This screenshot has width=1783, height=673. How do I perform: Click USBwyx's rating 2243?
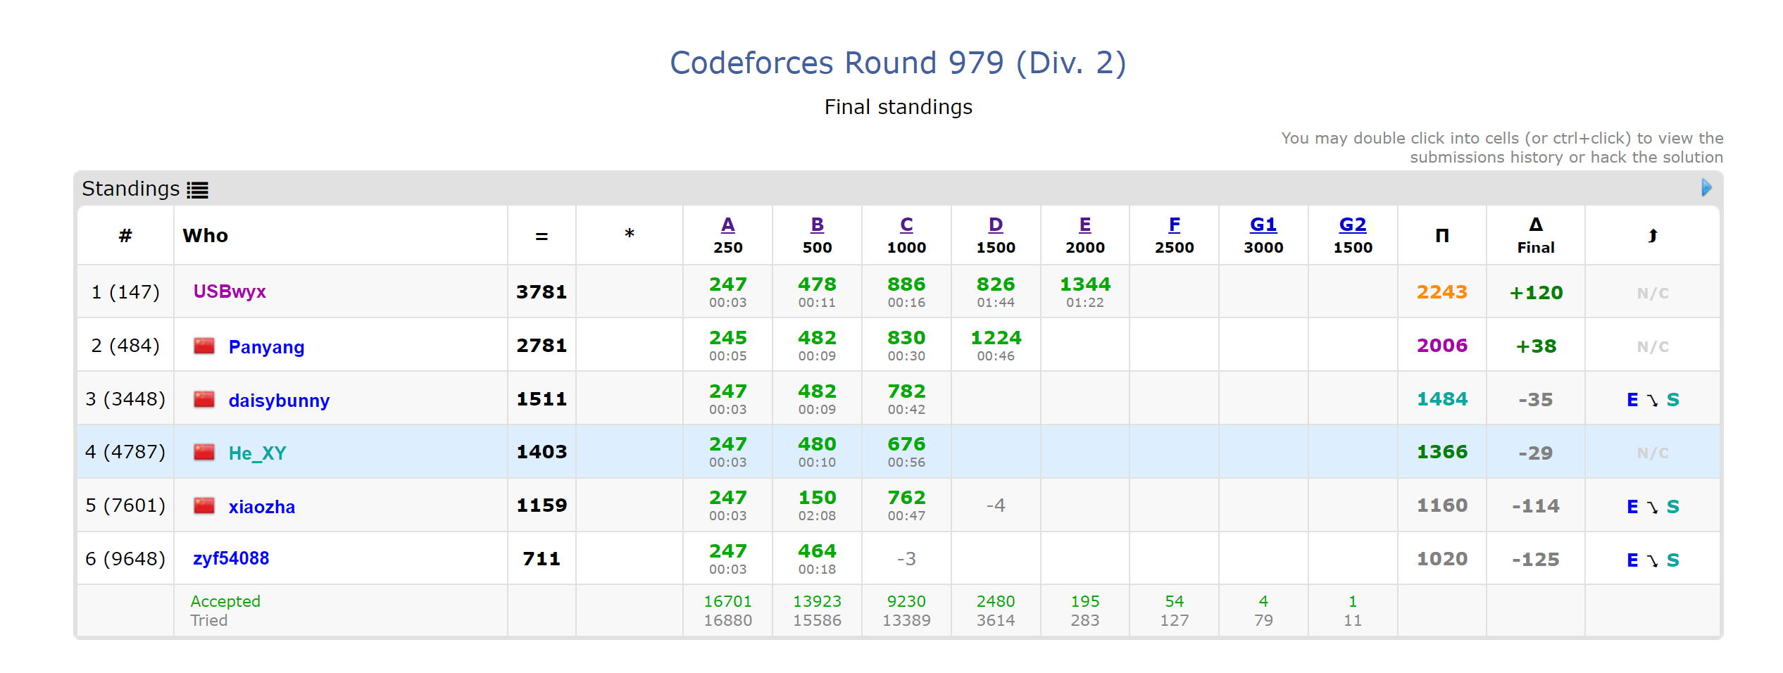(1441, 292)
